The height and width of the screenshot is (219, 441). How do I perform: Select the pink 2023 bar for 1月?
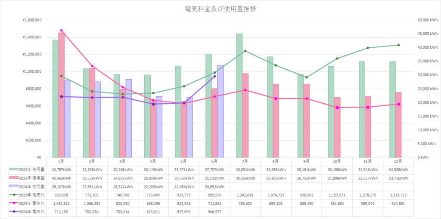point(61,95)
